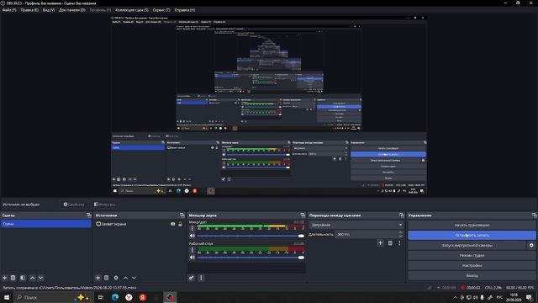Screen dimensions: 538x303
Task: Click Свойства button above Источники panel
Action: (74, 205)
